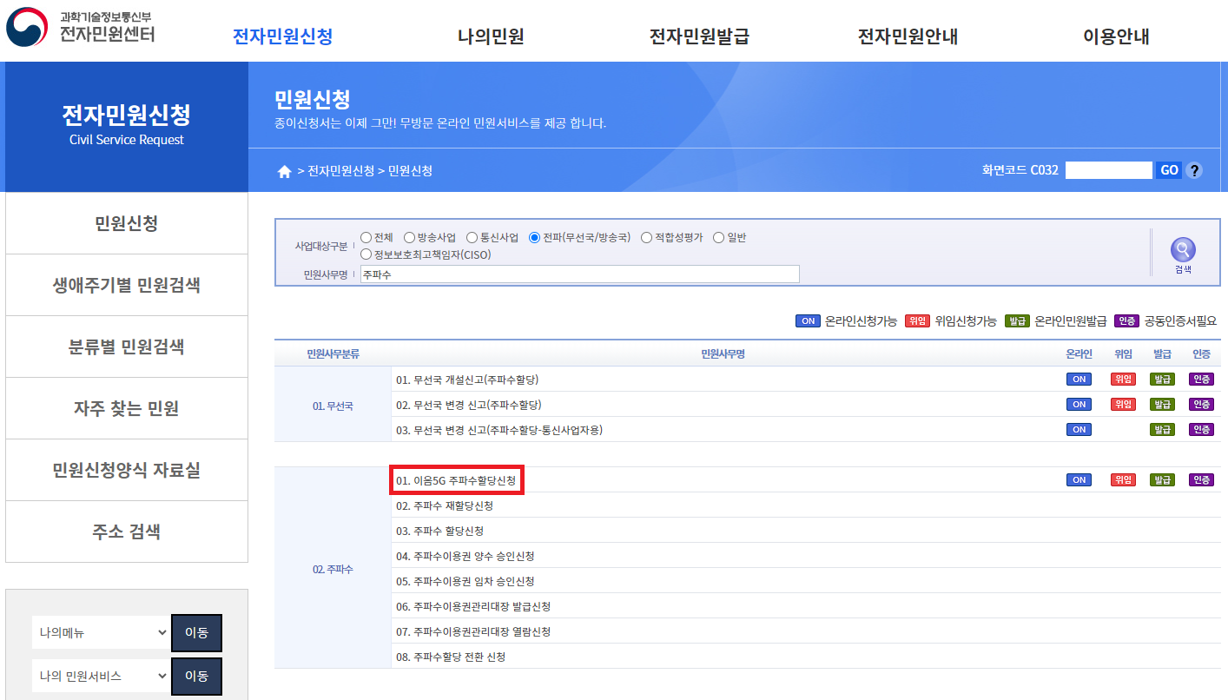The image size is (1228, 700).
Task: Click the 전자민원센터 logo
Action: click(x=81, y=28)
